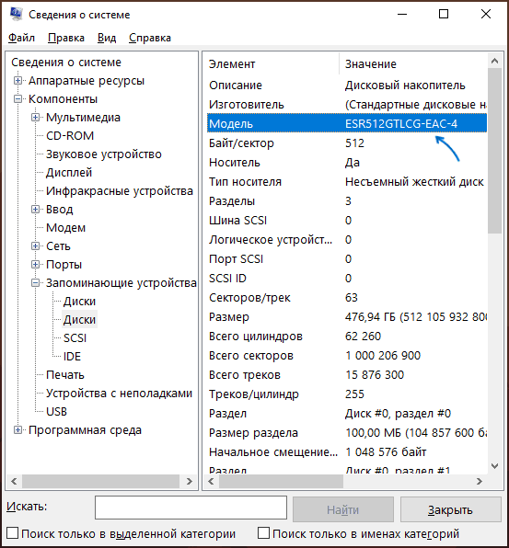Viewport: 509px width, 548px height.
Task: Select the IDE tree item
Action: coord(72,357)
